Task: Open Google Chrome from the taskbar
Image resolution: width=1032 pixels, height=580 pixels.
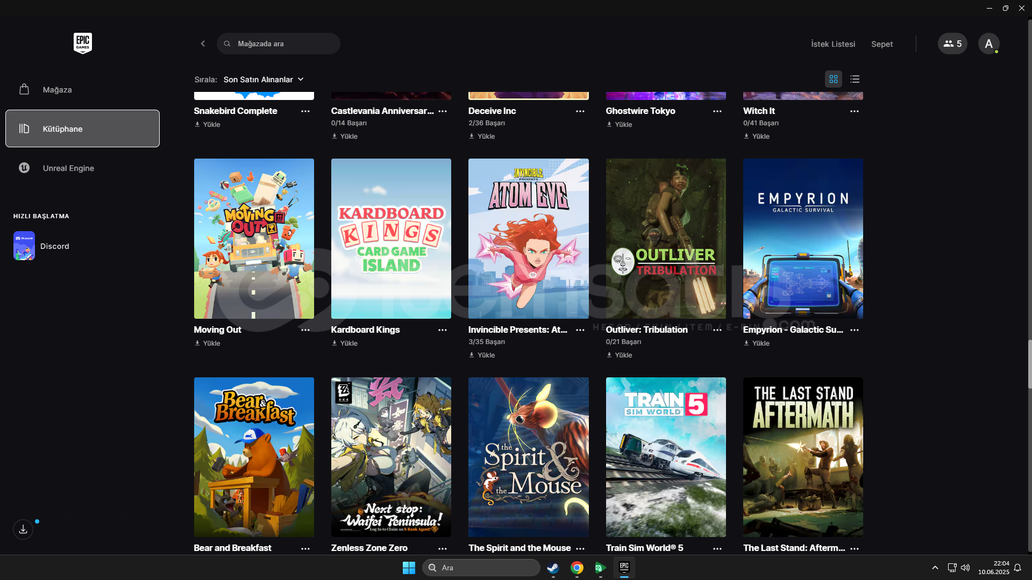Action: coord(577,568)
